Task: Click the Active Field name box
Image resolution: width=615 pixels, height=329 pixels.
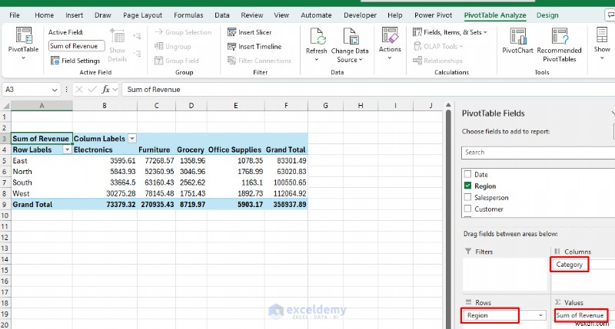Action: click(76, 46)
